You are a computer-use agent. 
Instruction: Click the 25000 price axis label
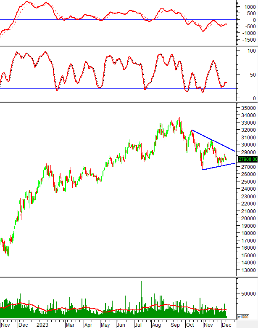click(x=248, y=181)
